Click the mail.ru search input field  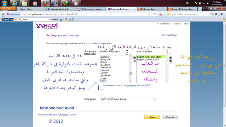tap(190, 14)
